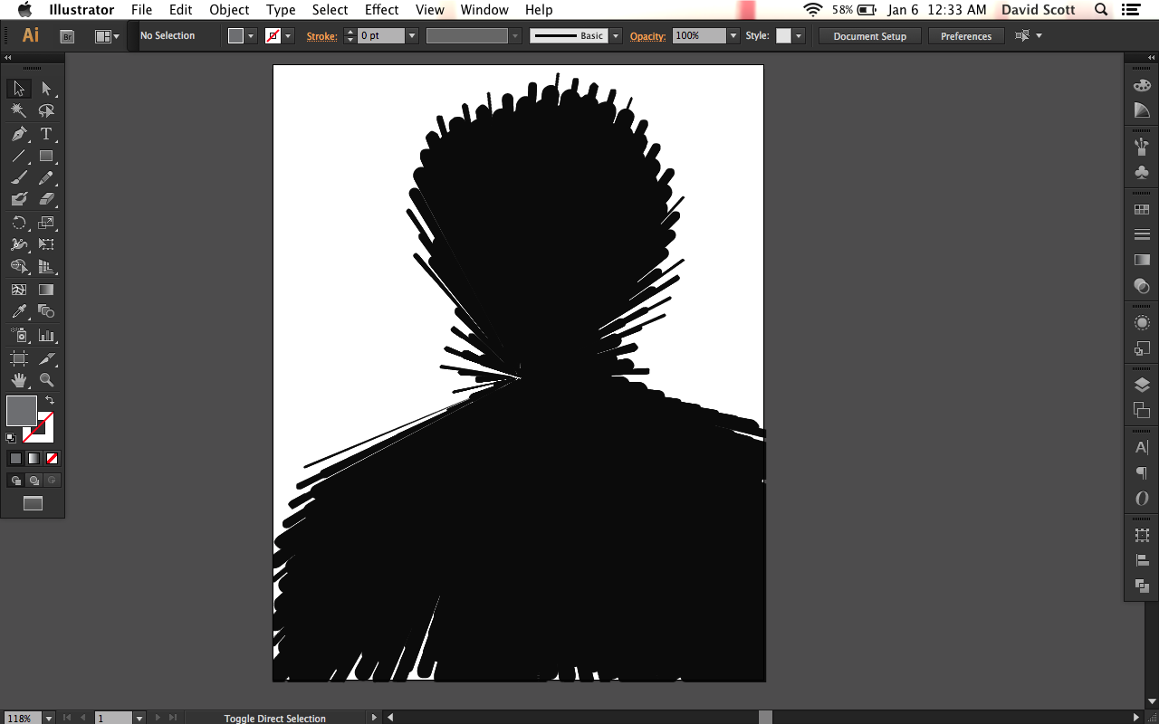Select the Symbol Sprayer tool
The width and height of the screenshot is (1159, 724).
click(18, 335)
